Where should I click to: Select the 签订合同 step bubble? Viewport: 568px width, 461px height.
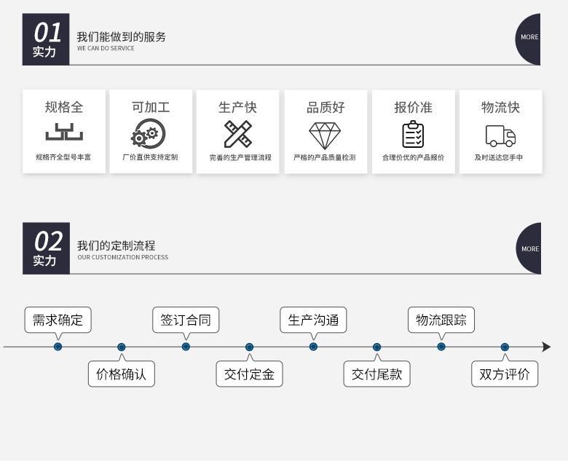click(x=186, y=320)
